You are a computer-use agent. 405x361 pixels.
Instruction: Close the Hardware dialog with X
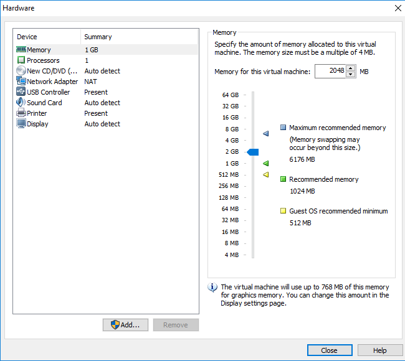pyautogui.click(x=398, y=8)
